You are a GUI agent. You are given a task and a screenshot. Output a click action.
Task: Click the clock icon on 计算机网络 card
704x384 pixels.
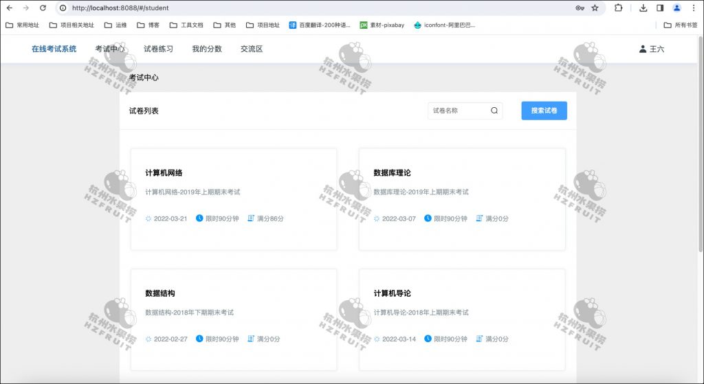pos(199,218)
